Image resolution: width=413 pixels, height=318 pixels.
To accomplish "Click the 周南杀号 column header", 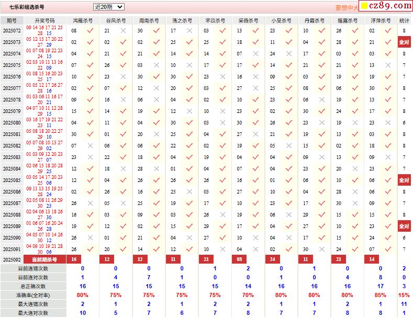I will (149, 20).
